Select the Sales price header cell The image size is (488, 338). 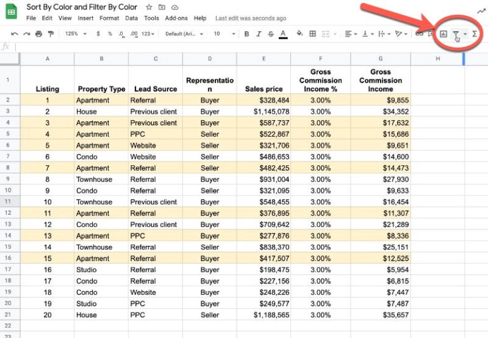(264, 79)
